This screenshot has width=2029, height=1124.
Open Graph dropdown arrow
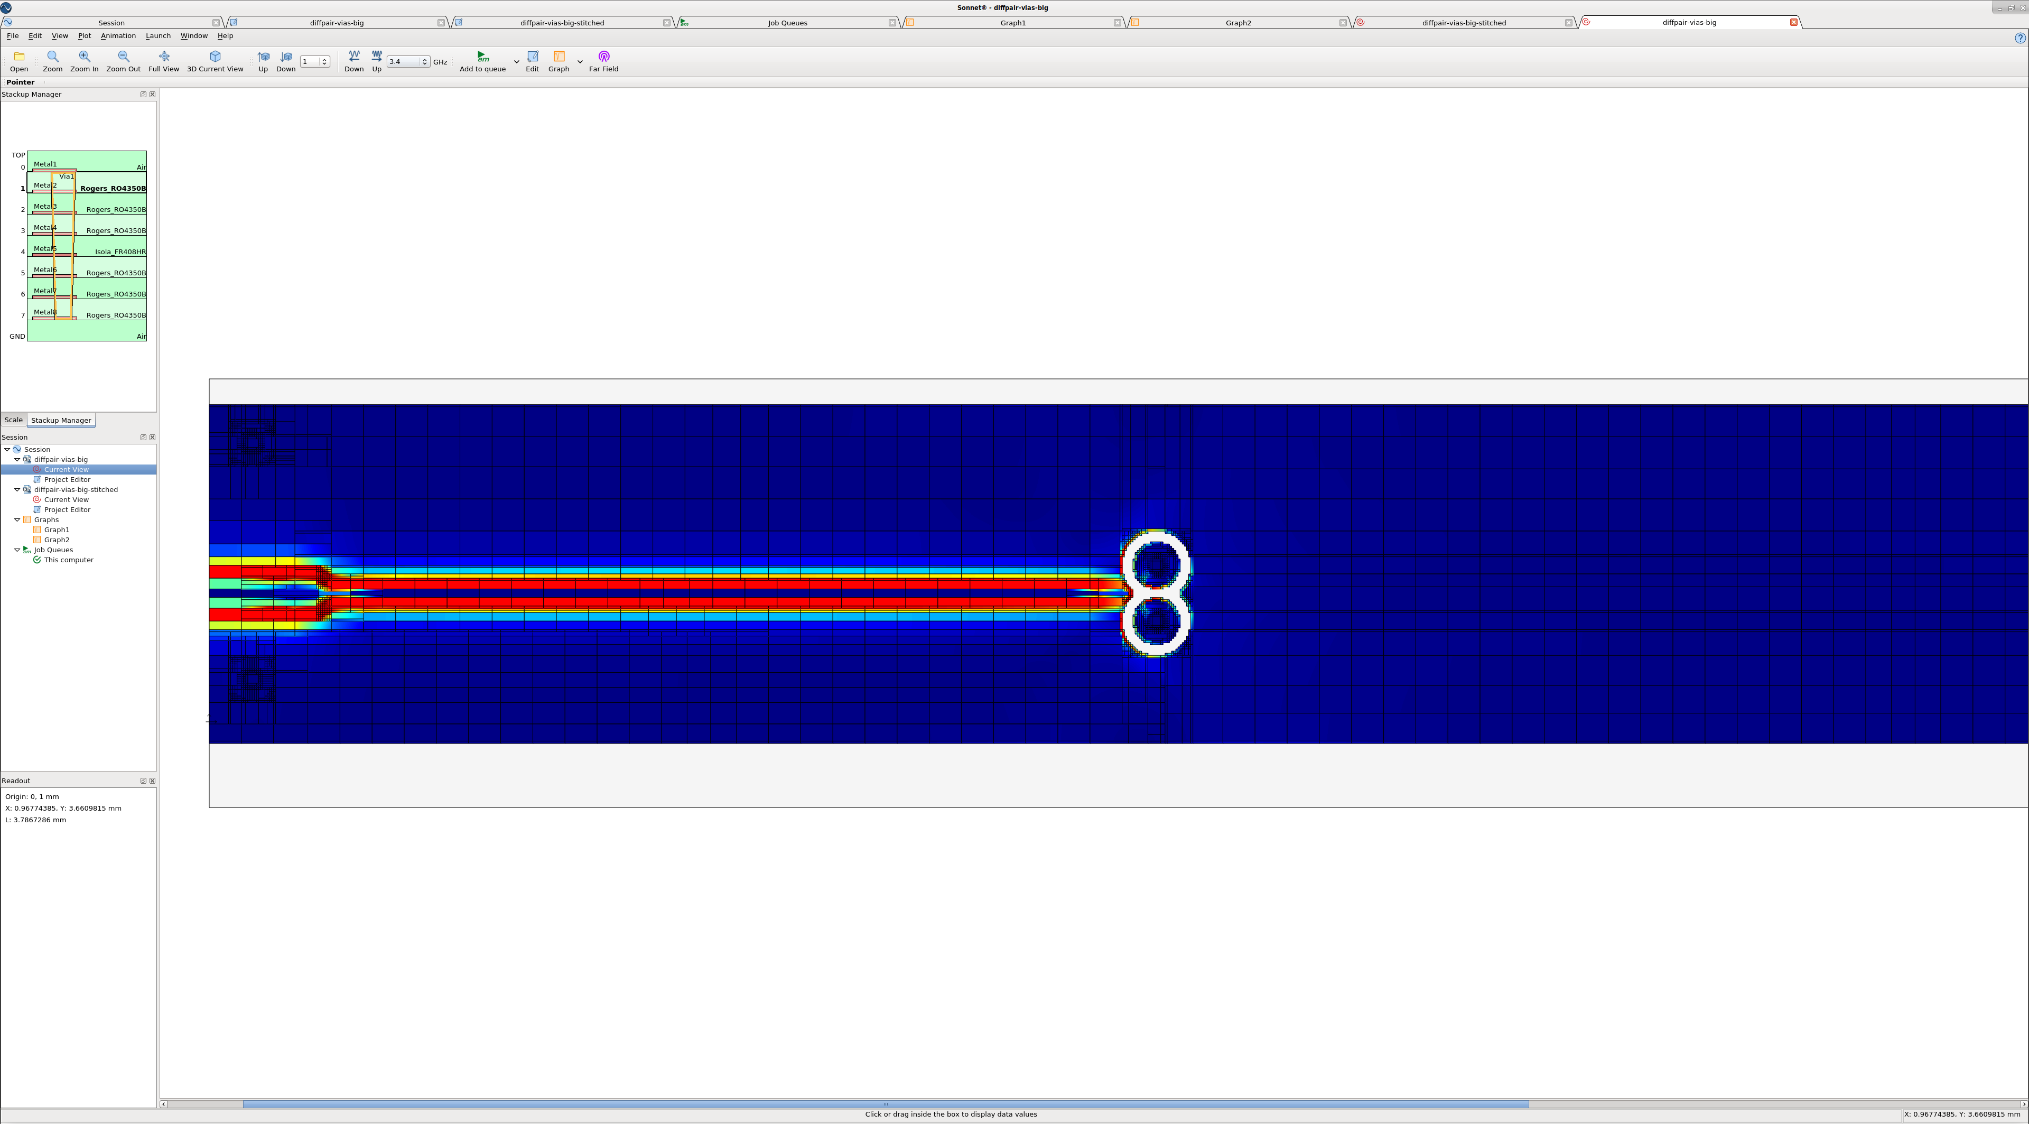click(x=580, y=61)
